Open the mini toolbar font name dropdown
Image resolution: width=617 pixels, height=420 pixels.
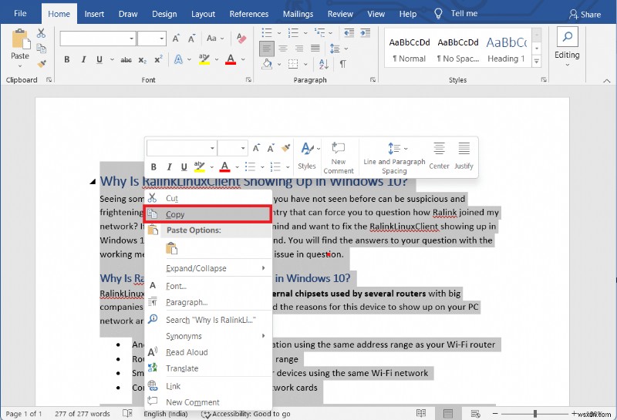click(212, 148)
